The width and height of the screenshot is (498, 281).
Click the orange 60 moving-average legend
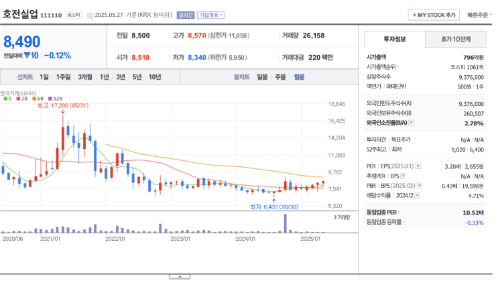(38, 99)
